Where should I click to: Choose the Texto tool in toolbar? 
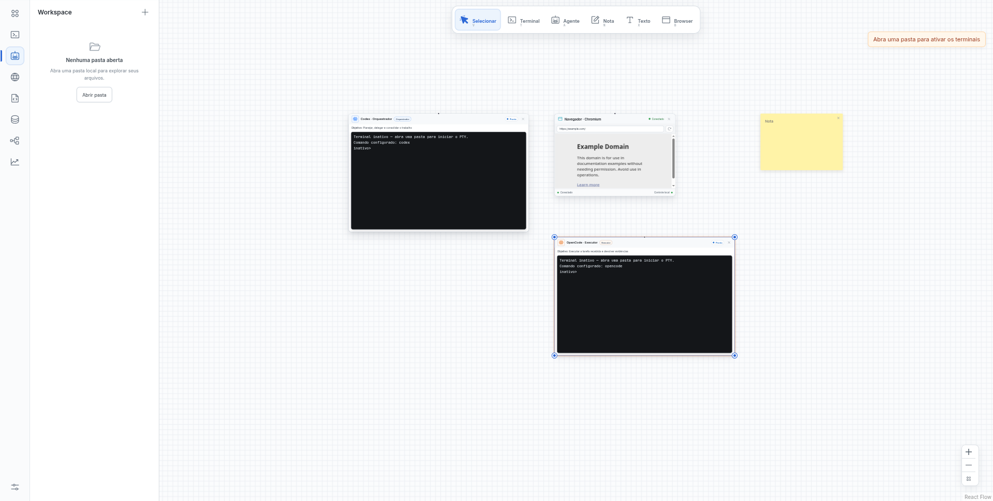click(638, 20)
